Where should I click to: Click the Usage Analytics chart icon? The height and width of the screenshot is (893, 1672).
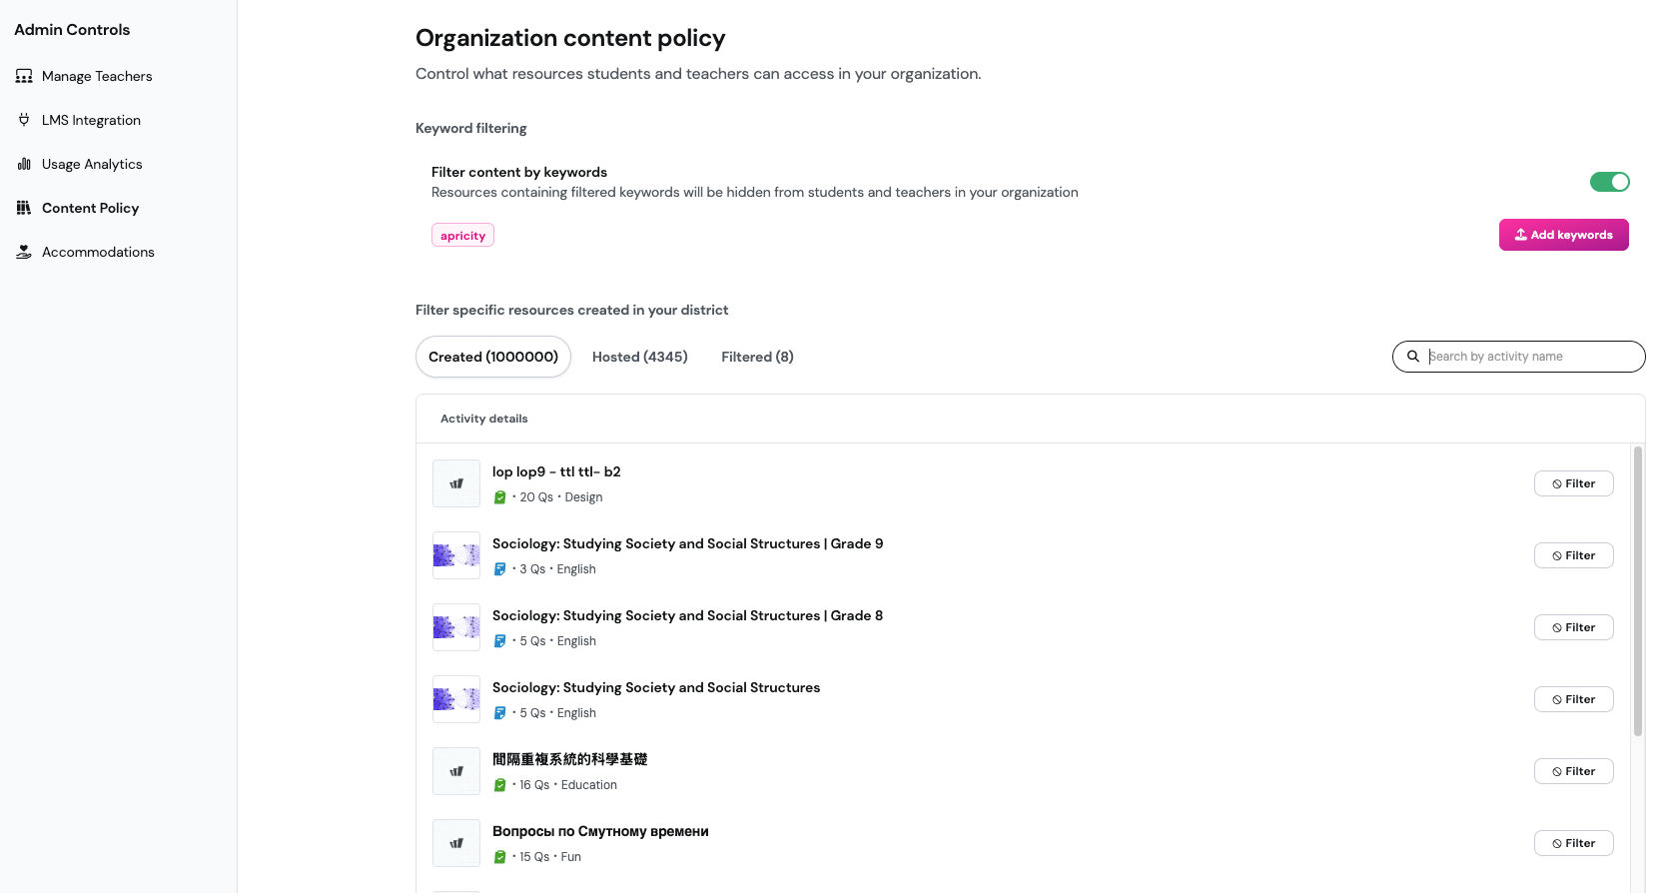tap(24, 164)
